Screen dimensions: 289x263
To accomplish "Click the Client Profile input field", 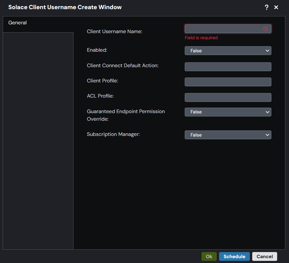I will click(x=228, y=82).
